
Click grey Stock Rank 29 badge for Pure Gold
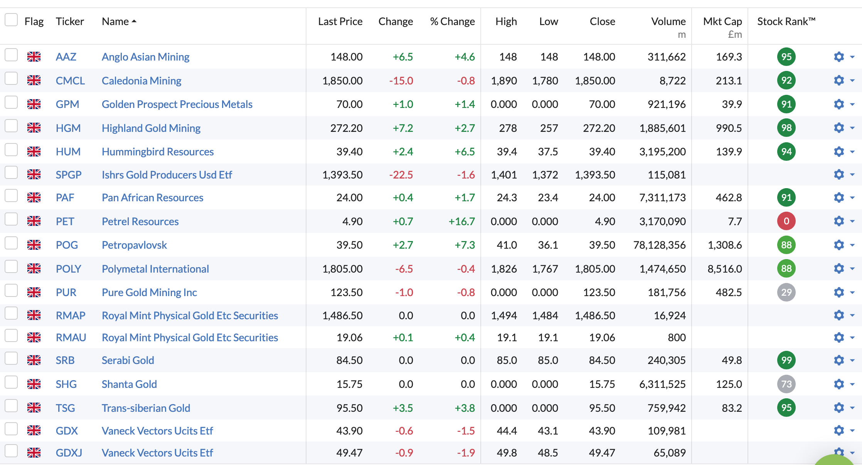[786, 292]
